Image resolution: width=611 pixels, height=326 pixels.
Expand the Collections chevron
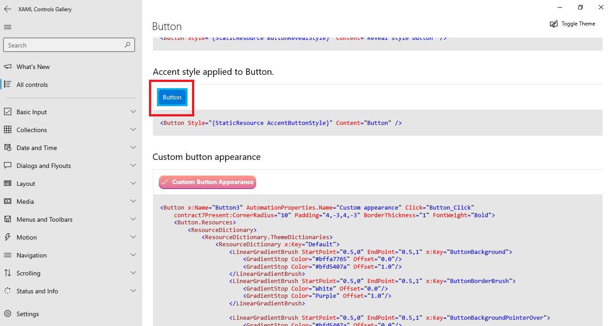[133, 129]
